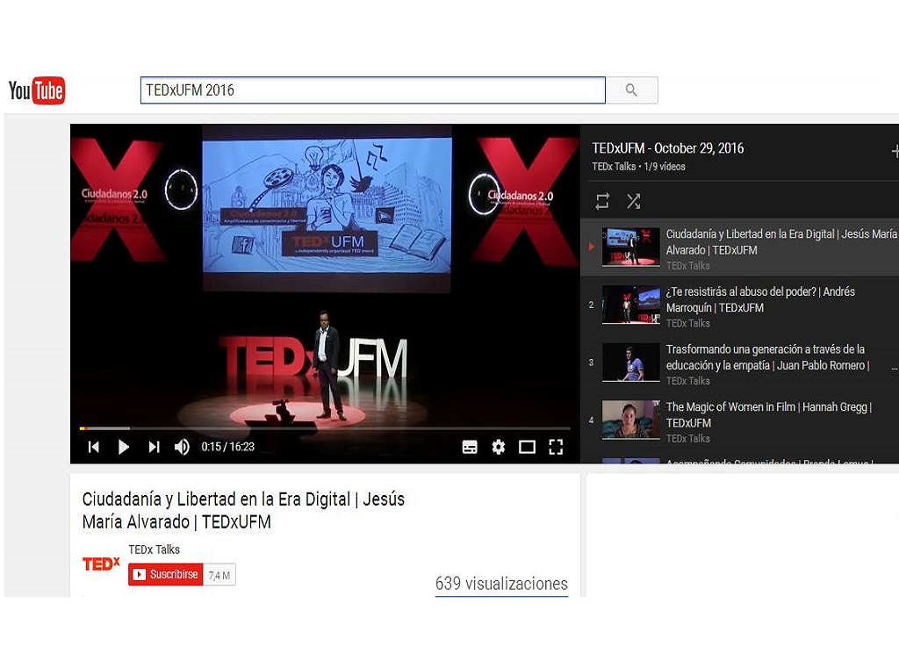
Task: Enter full screen mode
Action: (556, 447)
